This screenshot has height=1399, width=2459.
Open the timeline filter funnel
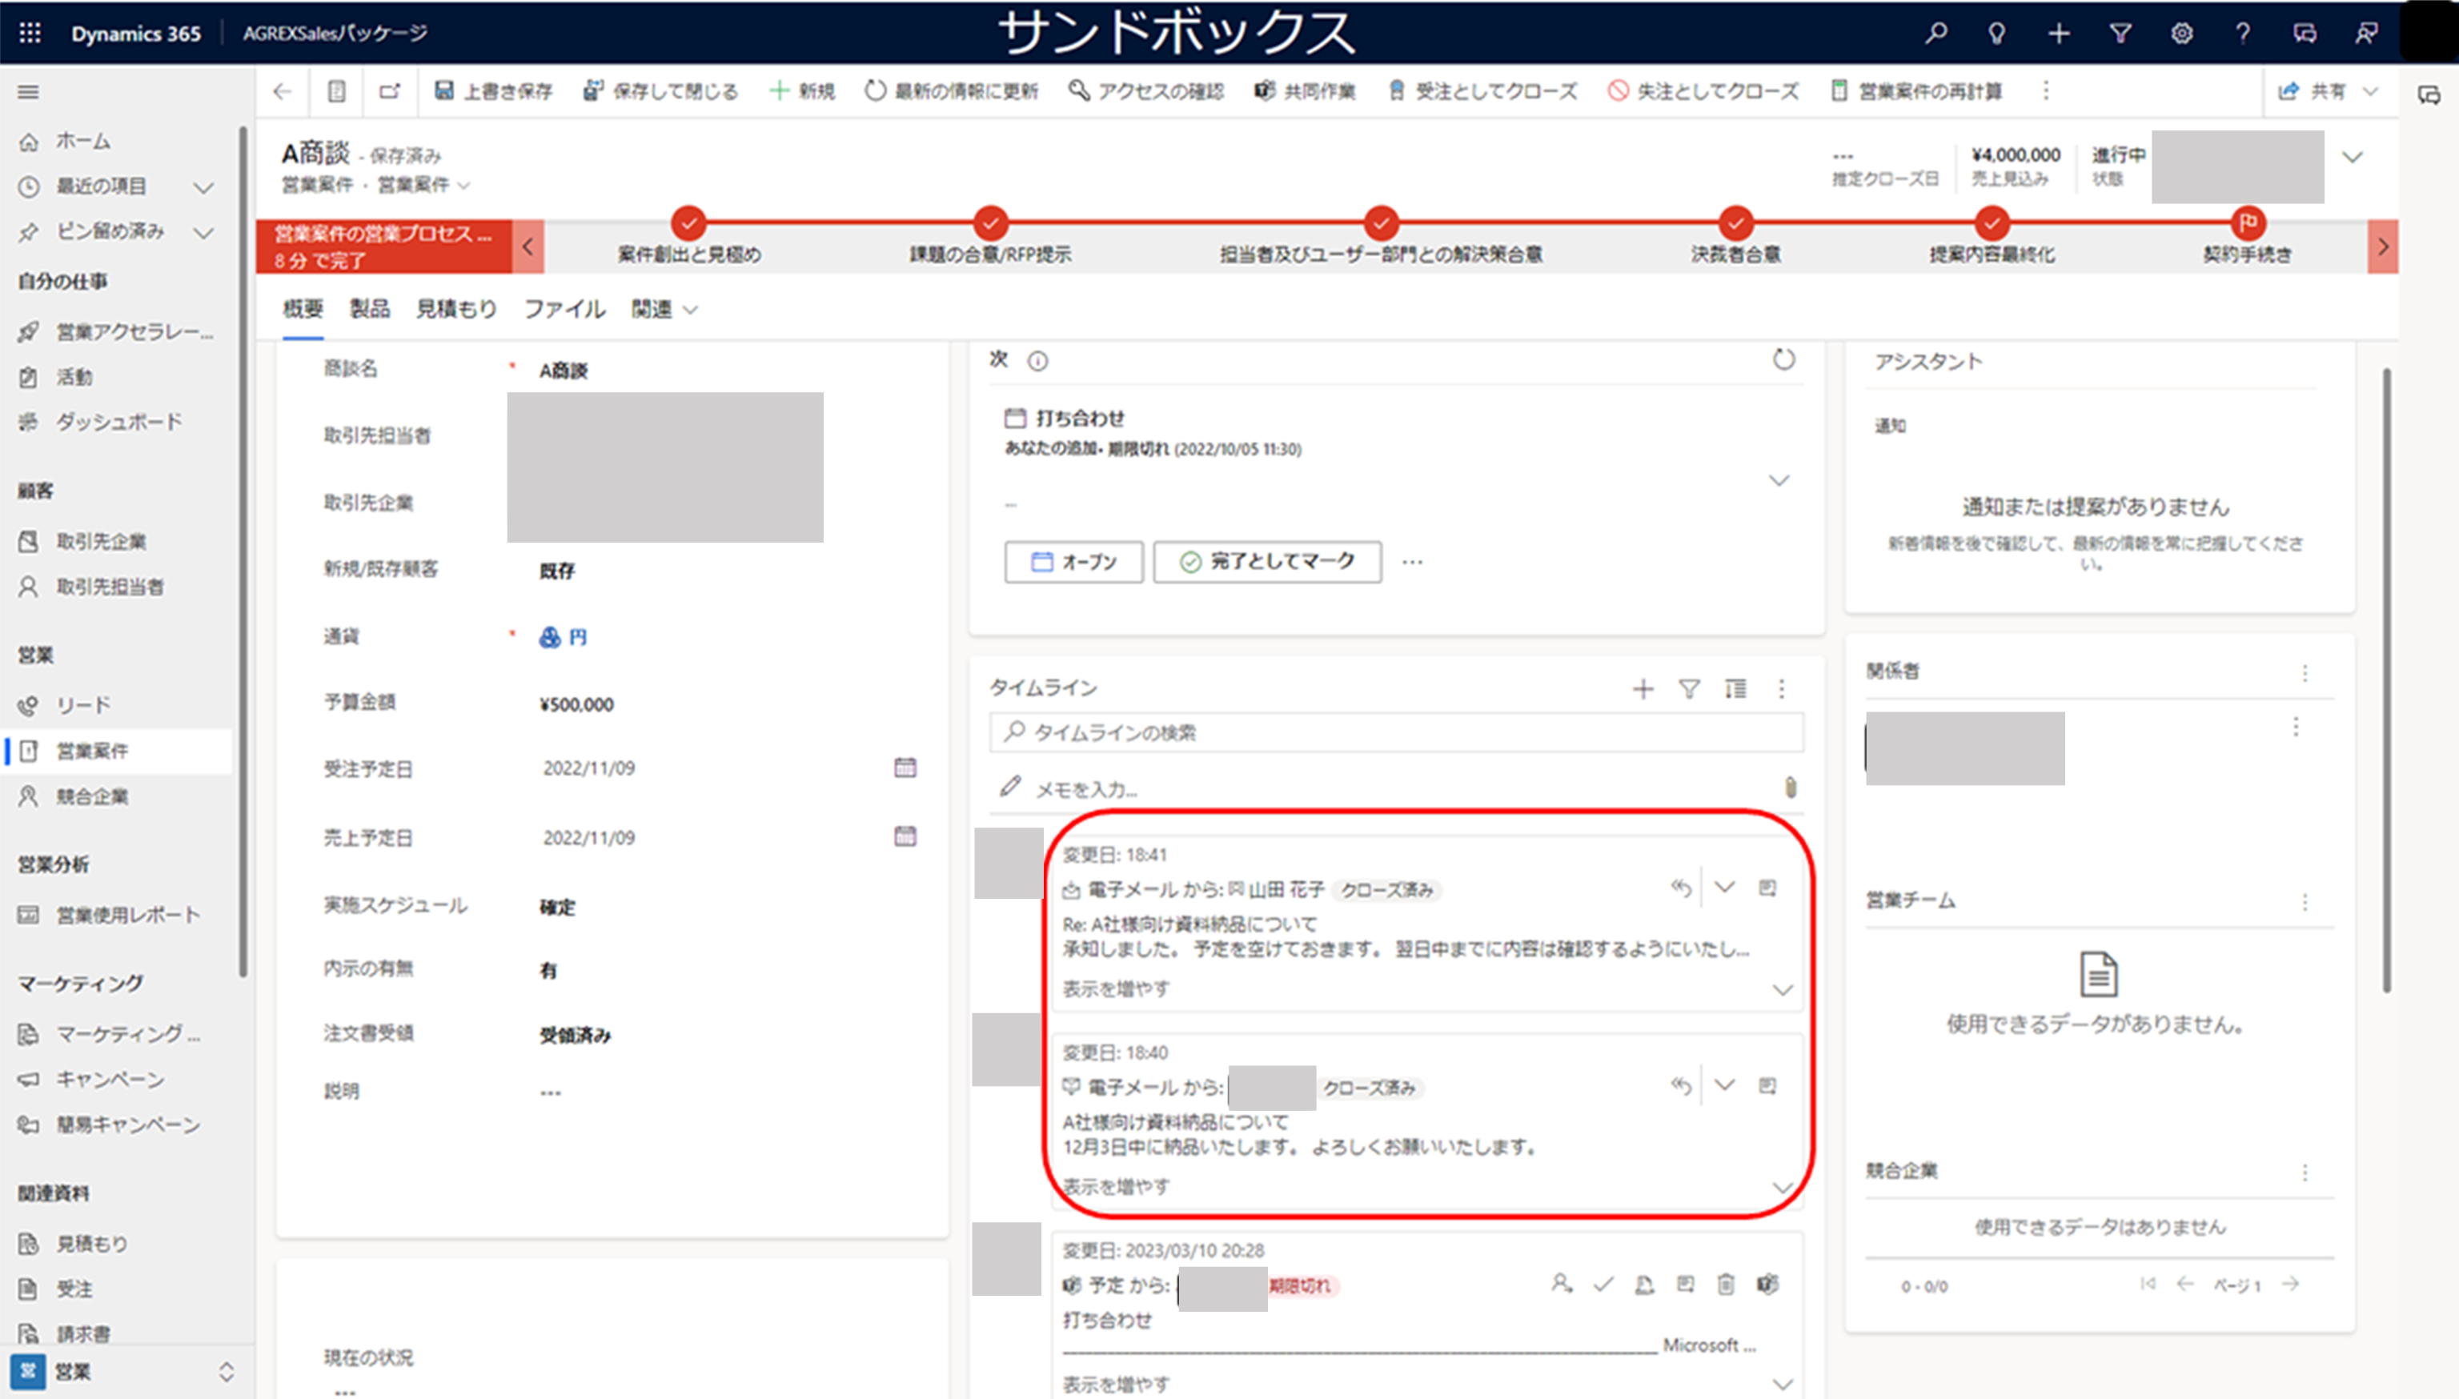point(1689,689)
